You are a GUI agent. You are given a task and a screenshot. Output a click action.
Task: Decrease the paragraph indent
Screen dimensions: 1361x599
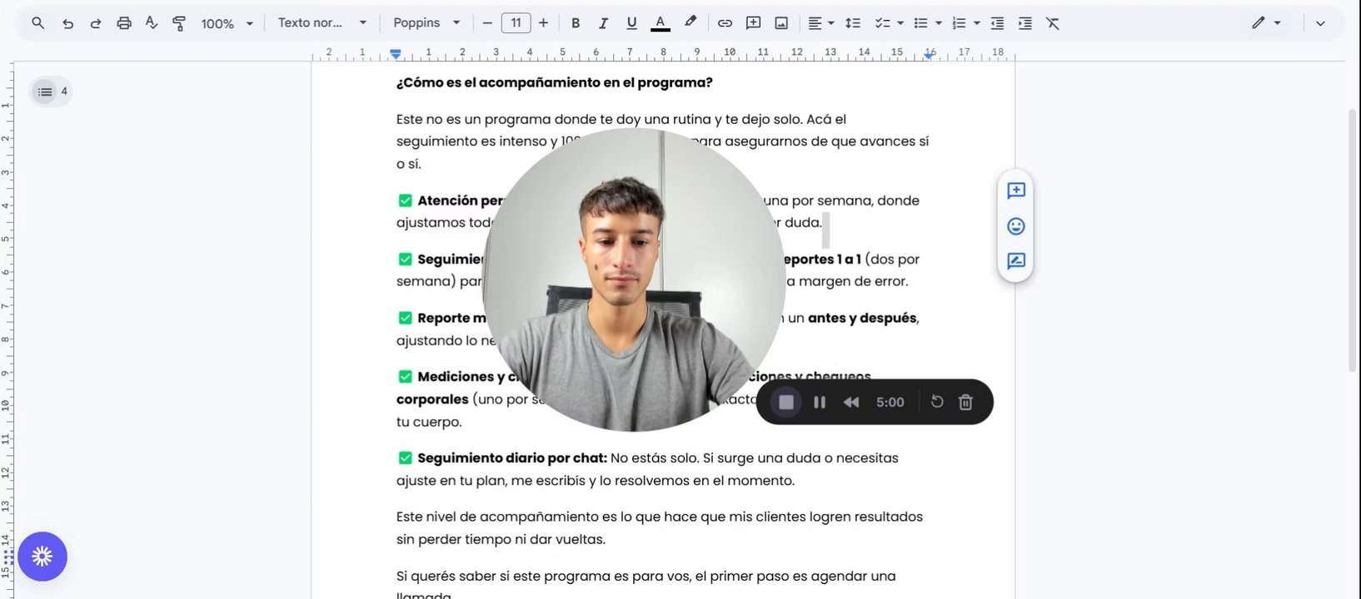pos(997,23)
